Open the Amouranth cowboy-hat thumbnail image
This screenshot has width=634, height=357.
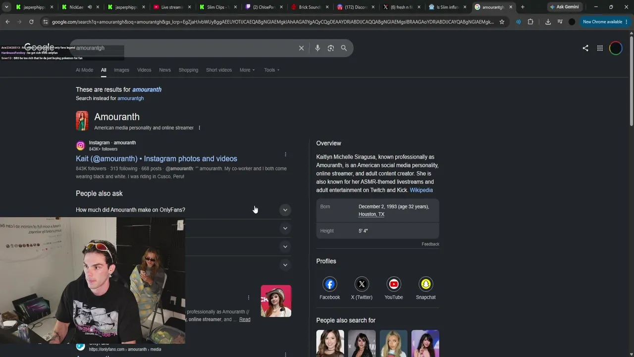pos(276,301)
